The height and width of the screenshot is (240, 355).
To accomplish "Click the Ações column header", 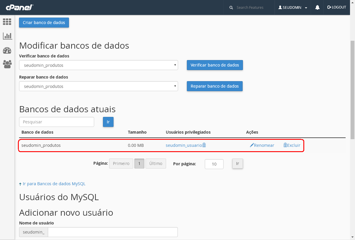I will [x=252, y=132].
